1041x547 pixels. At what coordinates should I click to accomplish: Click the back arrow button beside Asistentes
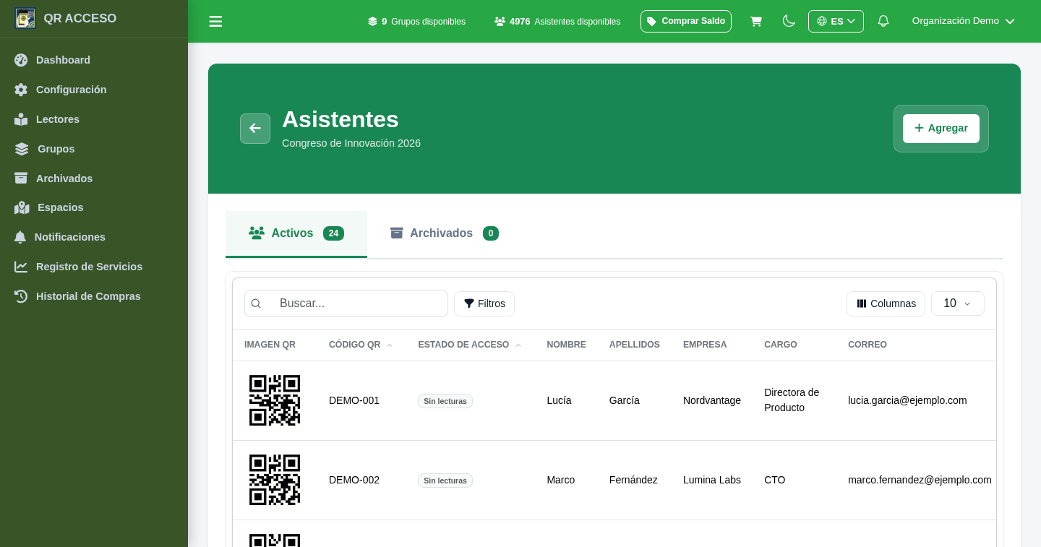[x=255, y=129]
